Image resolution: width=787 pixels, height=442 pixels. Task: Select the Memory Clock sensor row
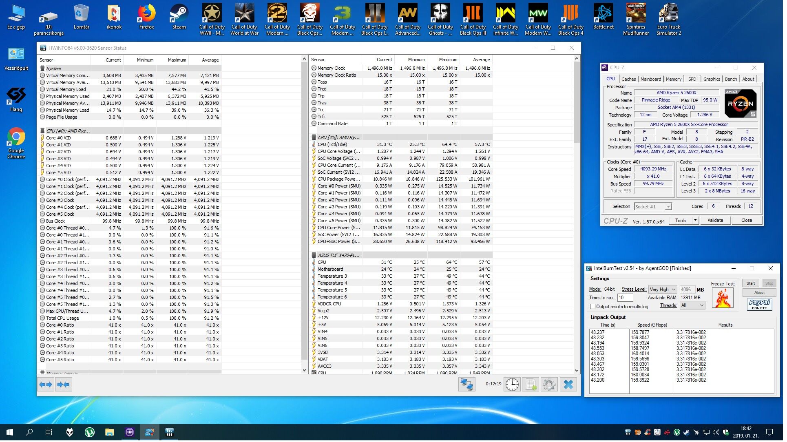(403, 69)
